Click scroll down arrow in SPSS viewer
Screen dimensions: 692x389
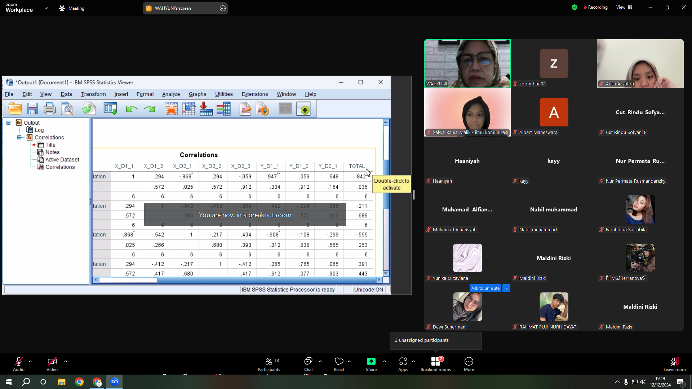[x=386, y=274]
